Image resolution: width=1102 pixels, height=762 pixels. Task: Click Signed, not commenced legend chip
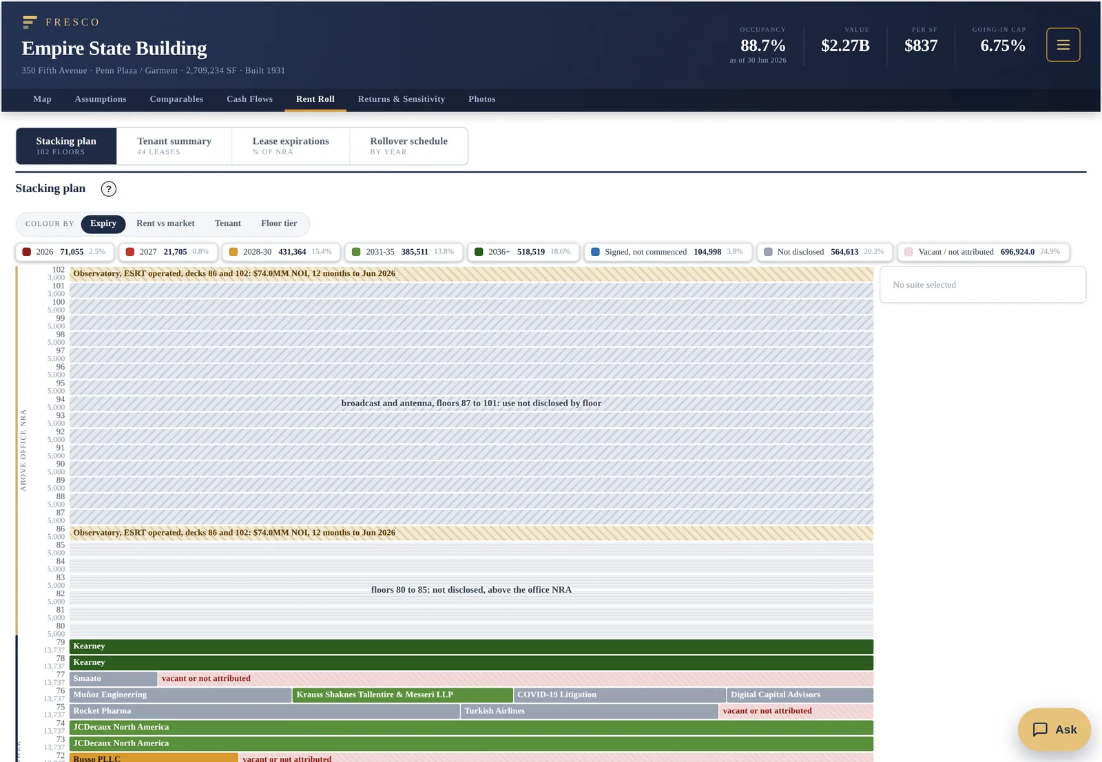click(x=668, y=252)
